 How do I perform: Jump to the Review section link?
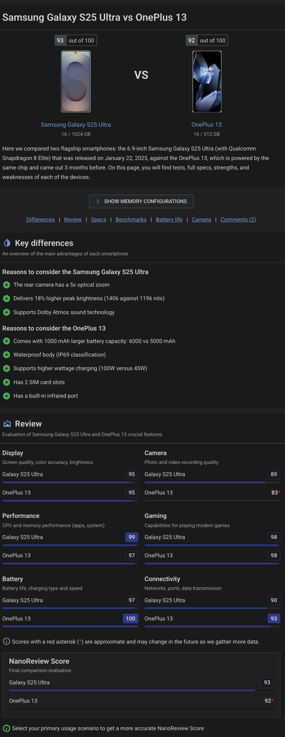(73, 219)
